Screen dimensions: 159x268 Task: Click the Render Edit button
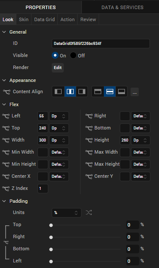[58, 67]
